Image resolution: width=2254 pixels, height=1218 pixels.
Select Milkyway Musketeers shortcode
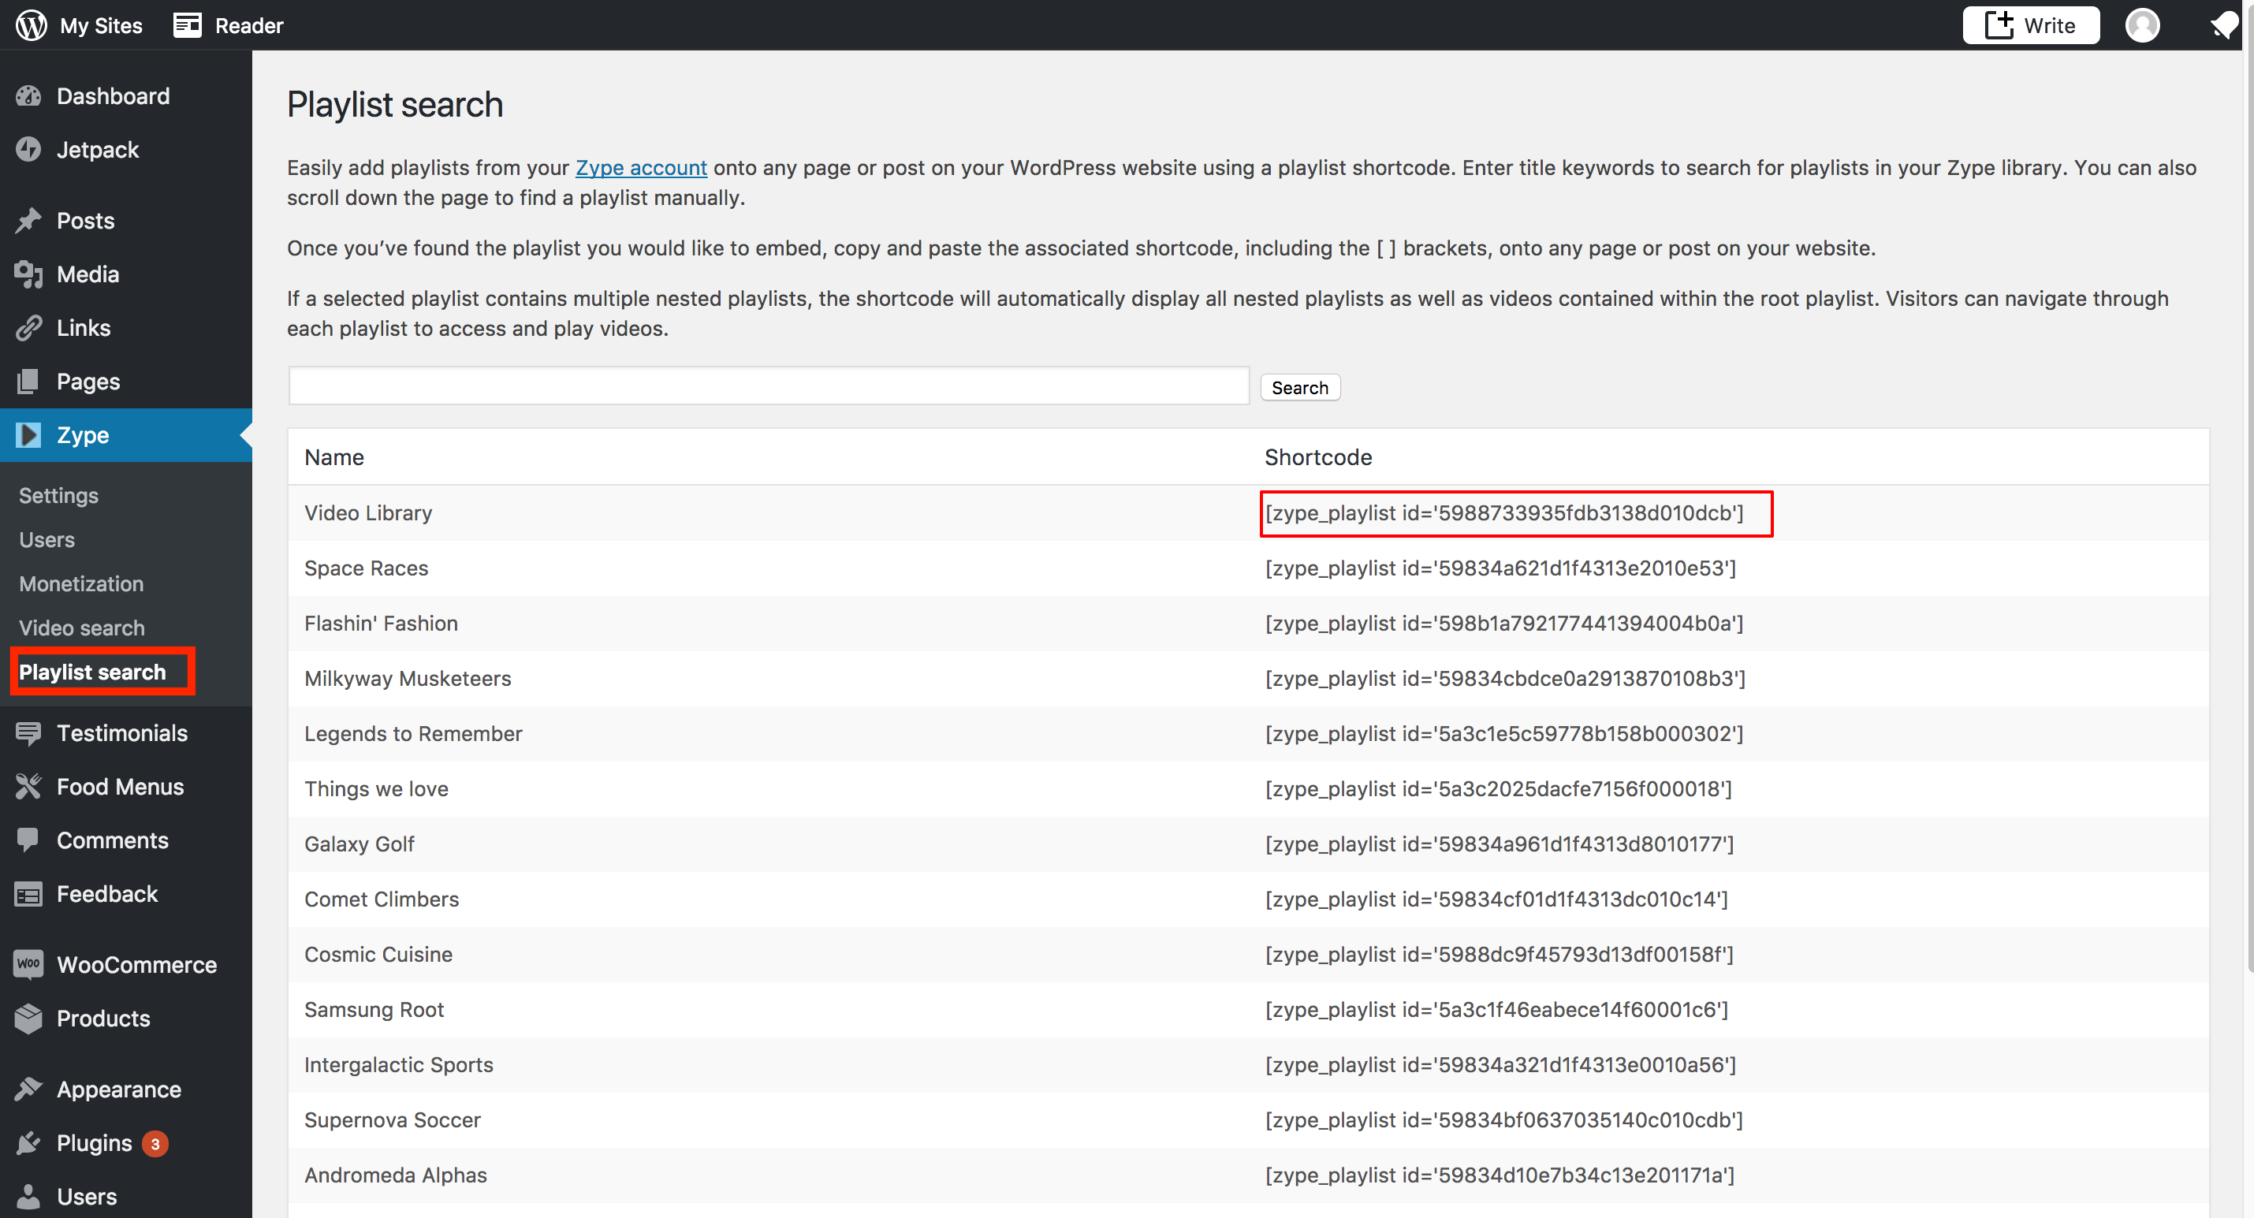(x=1505, y=678)
